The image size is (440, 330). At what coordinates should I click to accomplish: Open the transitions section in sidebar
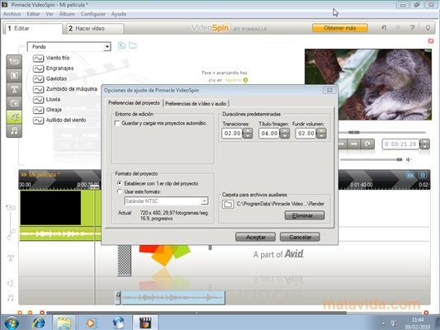tap(14, 75)
